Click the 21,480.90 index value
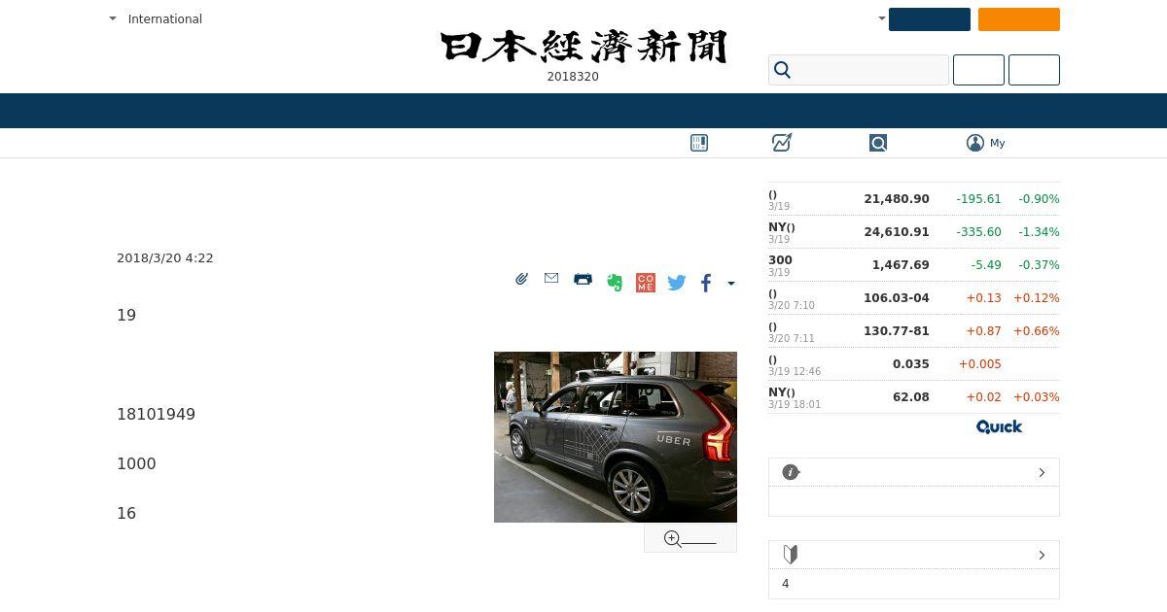1167x612 pixels. (897, 198)
